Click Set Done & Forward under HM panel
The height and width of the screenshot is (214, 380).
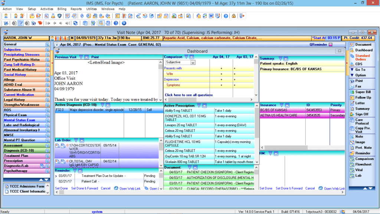[x=289, y=188]
